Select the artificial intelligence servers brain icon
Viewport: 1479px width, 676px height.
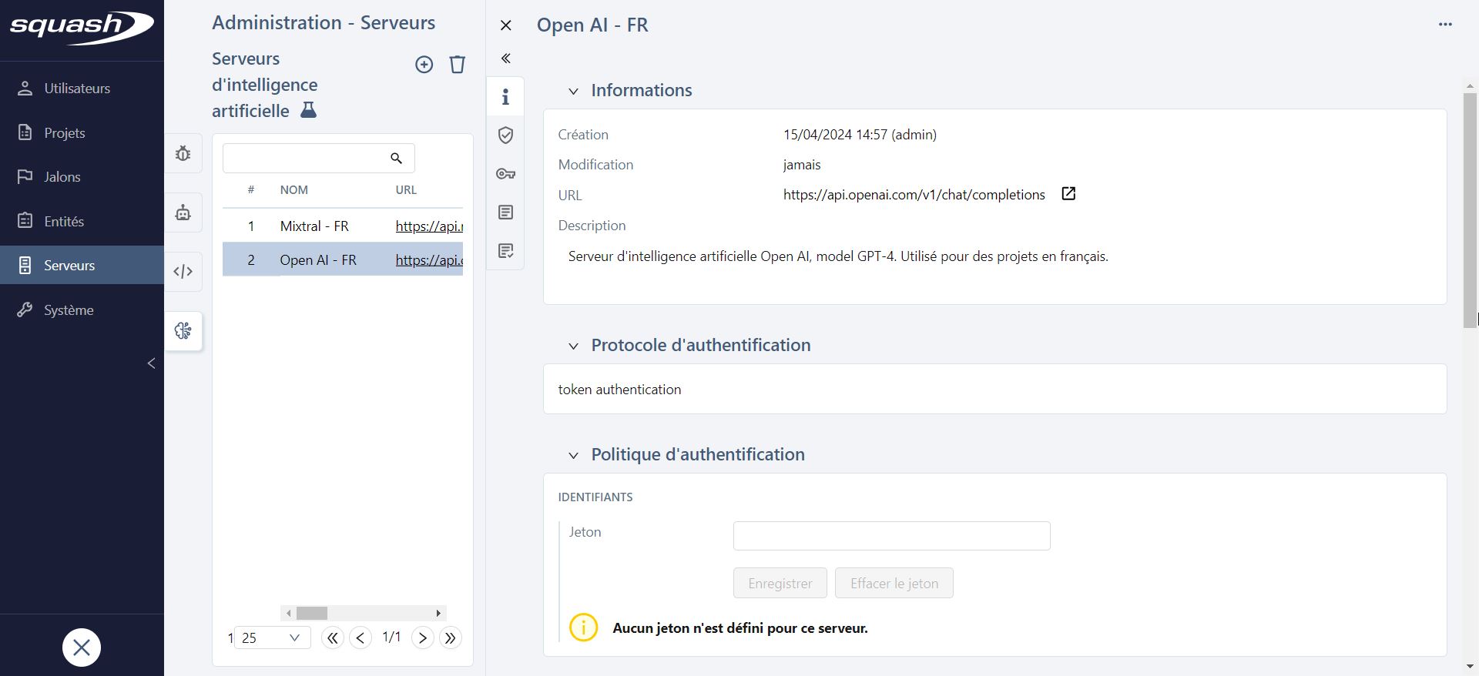point(183,331)
